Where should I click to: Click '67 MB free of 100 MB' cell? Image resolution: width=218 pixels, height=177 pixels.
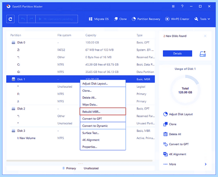(100, 50)
